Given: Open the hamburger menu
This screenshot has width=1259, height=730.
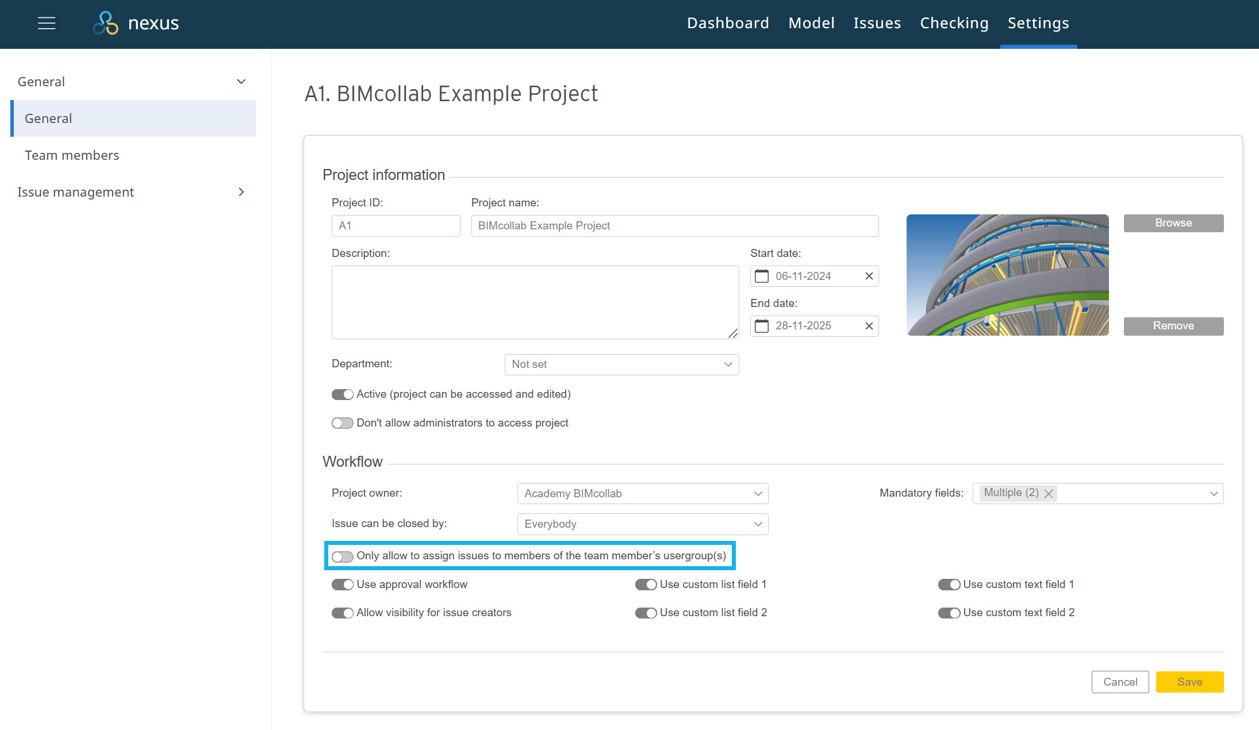Looking at the screenshot, I should coord(47,23).
